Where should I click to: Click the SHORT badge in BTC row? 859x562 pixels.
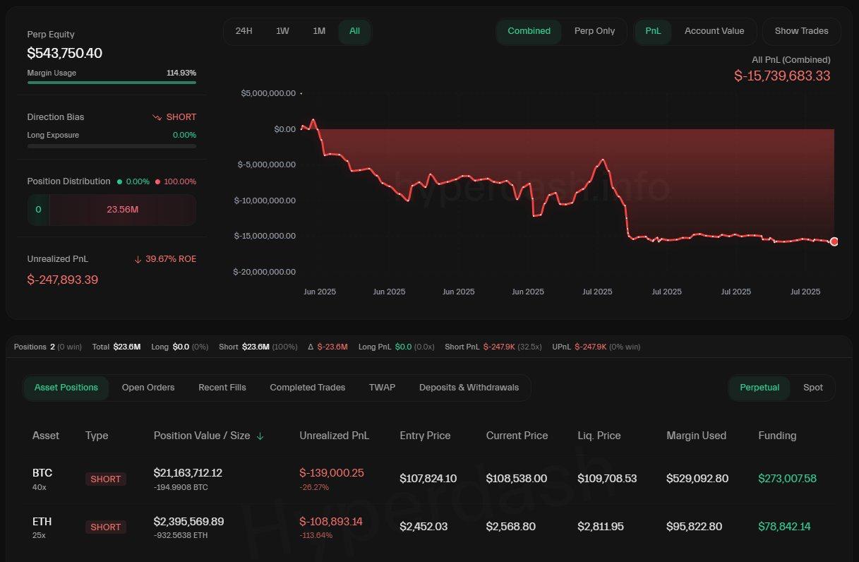(106, 479)
